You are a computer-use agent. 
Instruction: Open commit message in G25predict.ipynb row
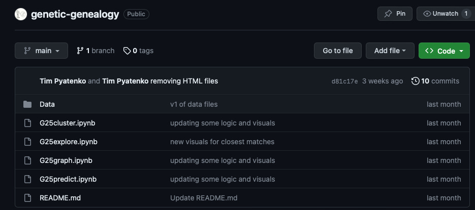[223, 179]
